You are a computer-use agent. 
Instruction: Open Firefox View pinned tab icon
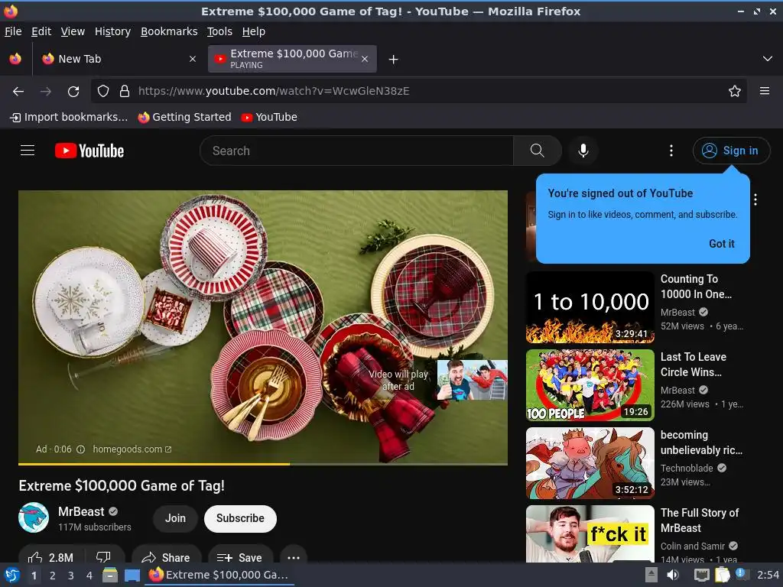click(15, 59)
